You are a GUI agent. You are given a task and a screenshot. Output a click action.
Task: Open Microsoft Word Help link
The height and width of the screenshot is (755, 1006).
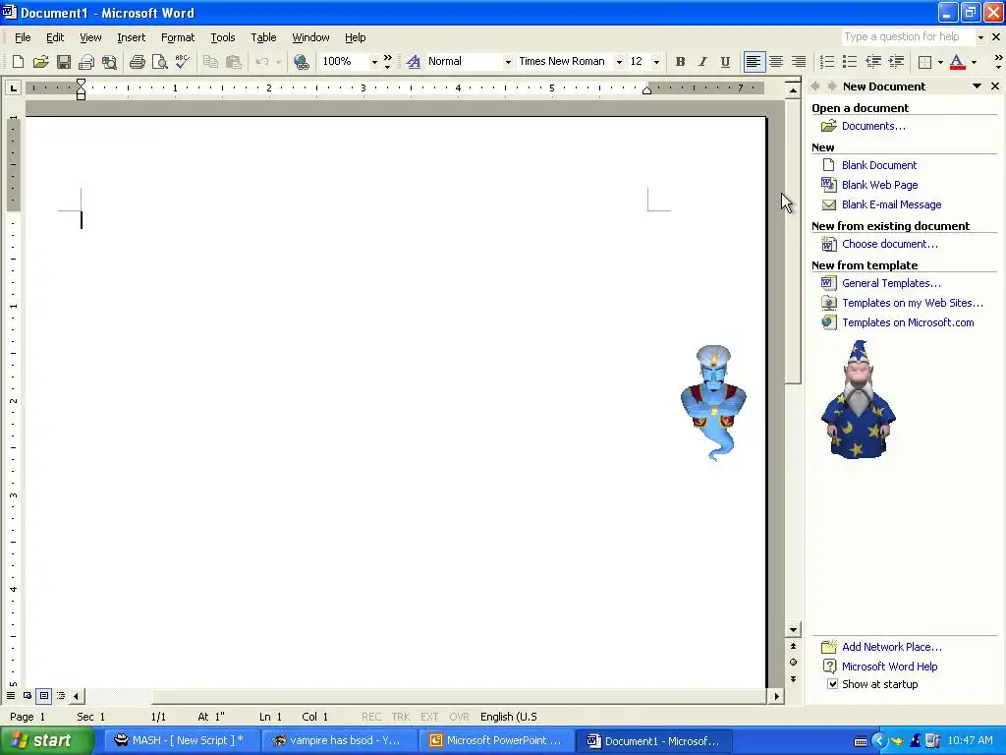pyautogui.click(x=890, y=667)
